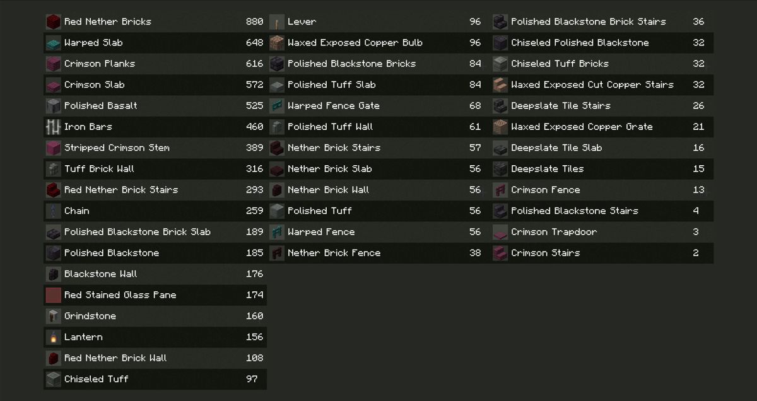Click the Waxed Exposed Copper Grate icon
This screenshot has width=757, height=401.
(x=500, y=127)
